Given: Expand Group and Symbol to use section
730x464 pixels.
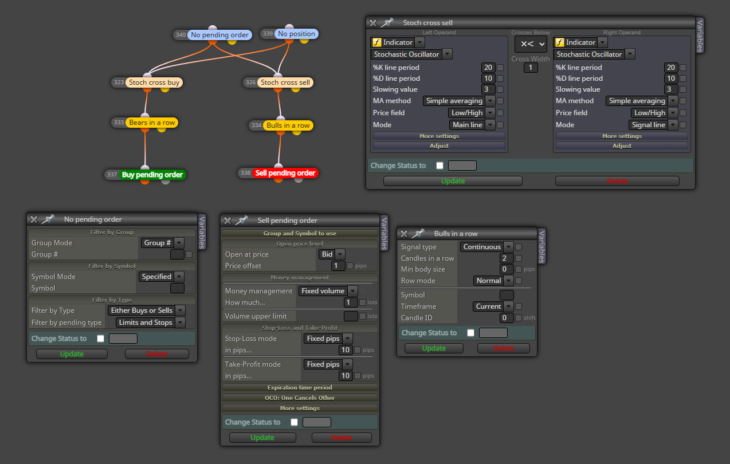Looking at the screenshot, I should 300,233.
